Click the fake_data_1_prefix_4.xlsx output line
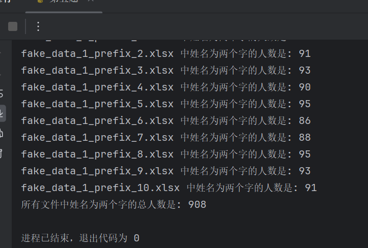The width and height of the screenshot is (368, 248). (x=166, y=87)
